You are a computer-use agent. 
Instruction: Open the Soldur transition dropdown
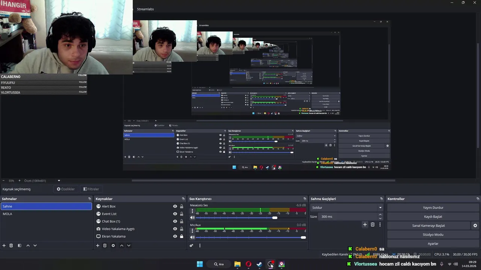click(346, 208)
